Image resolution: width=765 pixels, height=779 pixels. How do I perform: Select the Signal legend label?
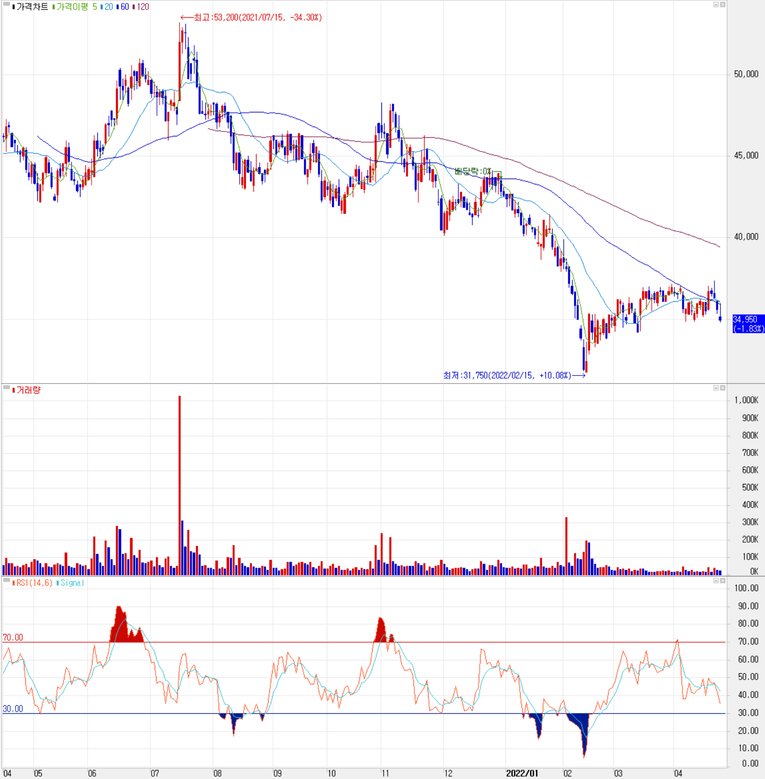click(72, 583)
